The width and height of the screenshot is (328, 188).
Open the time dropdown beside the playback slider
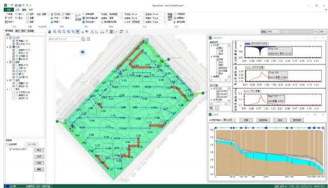click(273, 32)
